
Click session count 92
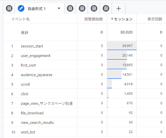(131, 113)
